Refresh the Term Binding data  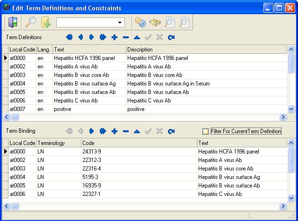(171, 131)
